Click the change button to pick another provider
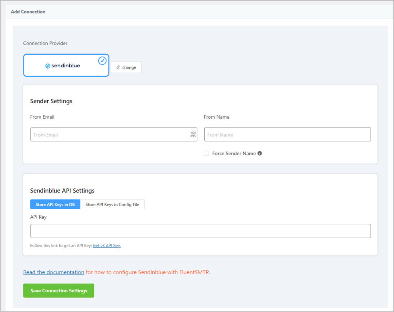The image size is (394, 312). click(x=126, y=67)
